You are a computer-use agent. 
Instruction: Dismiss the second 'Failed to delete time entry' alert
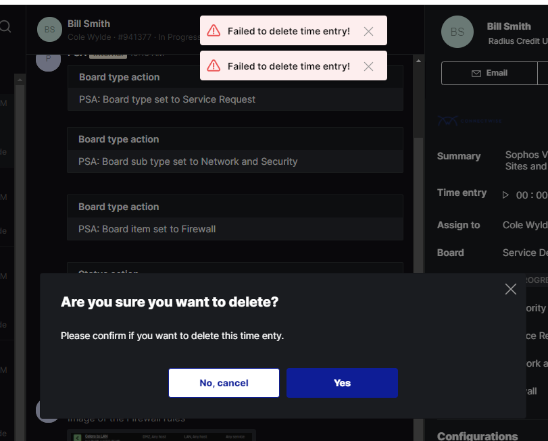[x=368, y=66]
